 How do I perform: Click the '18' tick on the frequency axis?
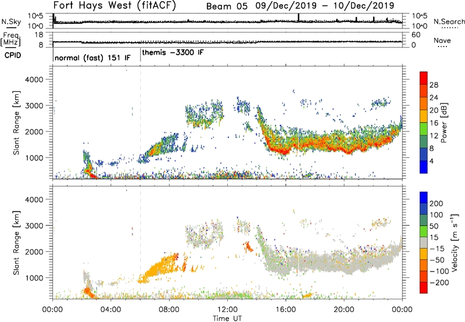point(39,35)
